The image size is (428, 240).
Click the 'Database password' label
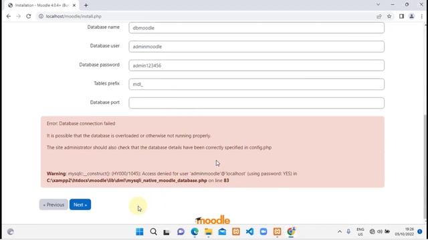pyautogui.click(x=100, y=65)
